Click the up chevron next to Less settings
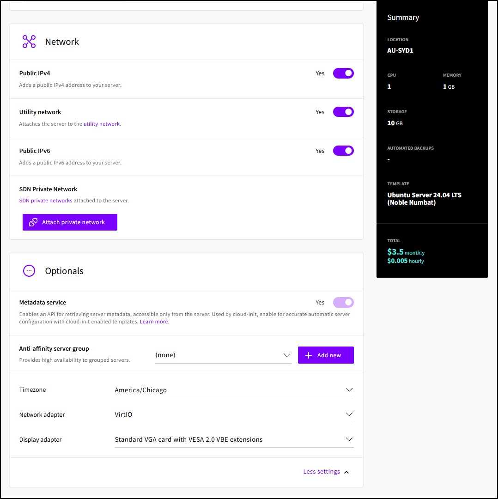Viewport: 498px width, 499px height. click(347, 472)
